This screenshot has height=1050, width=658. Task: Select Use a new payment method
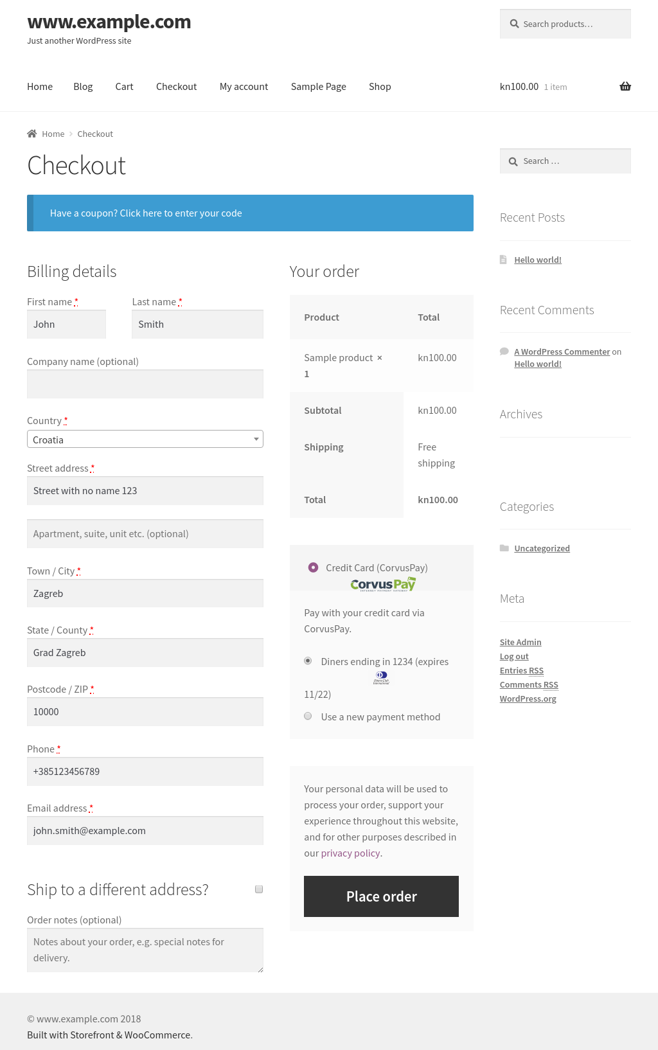click(308, 716)
